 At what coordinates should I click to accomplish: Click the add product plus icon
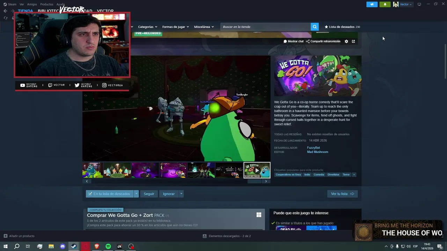pos(5,236)
